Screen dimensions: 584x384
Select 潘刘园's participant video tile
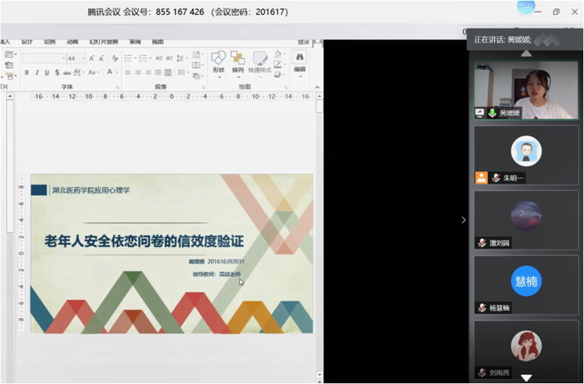[x=526, y=219]
